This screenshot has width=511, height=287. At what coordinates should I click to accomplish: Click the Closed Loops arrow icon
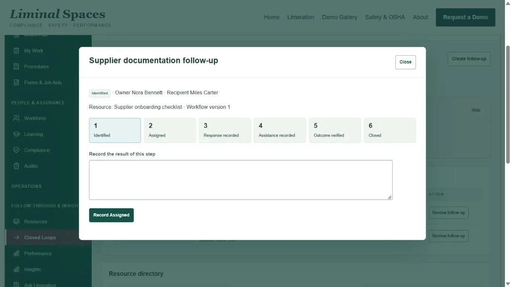[x=17, y=237]
